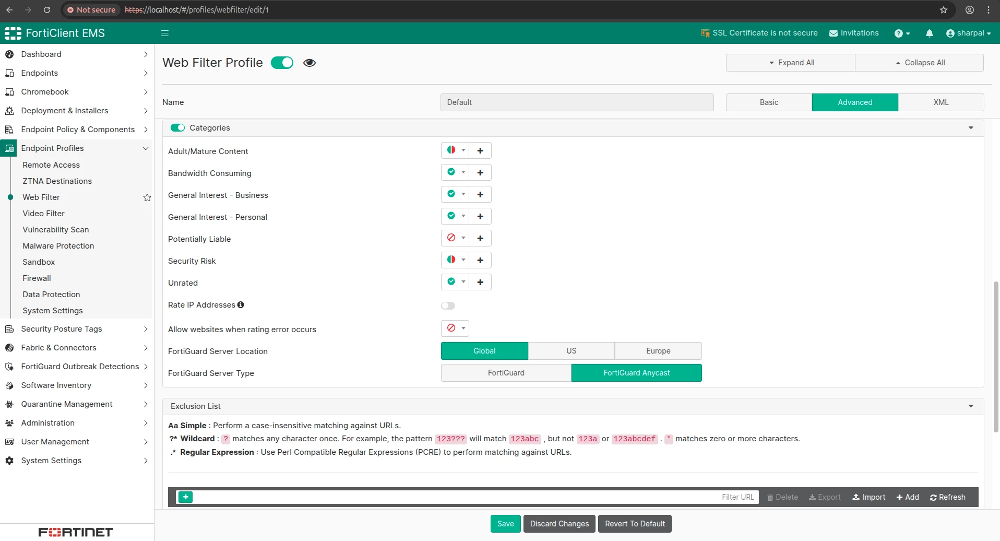The width and height of the screenshot is (1000, 541).
Task: Click the Save button
Action: point(505,524)
